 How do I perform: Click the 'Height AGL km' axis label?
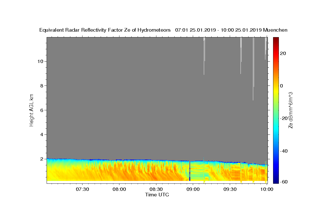coord(31,110)
